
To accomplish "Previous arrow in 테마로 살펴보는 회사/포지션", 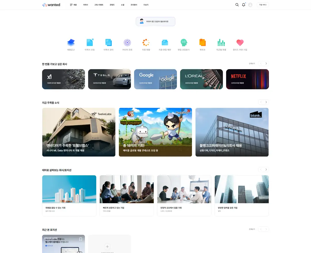I will click(261, 169).
